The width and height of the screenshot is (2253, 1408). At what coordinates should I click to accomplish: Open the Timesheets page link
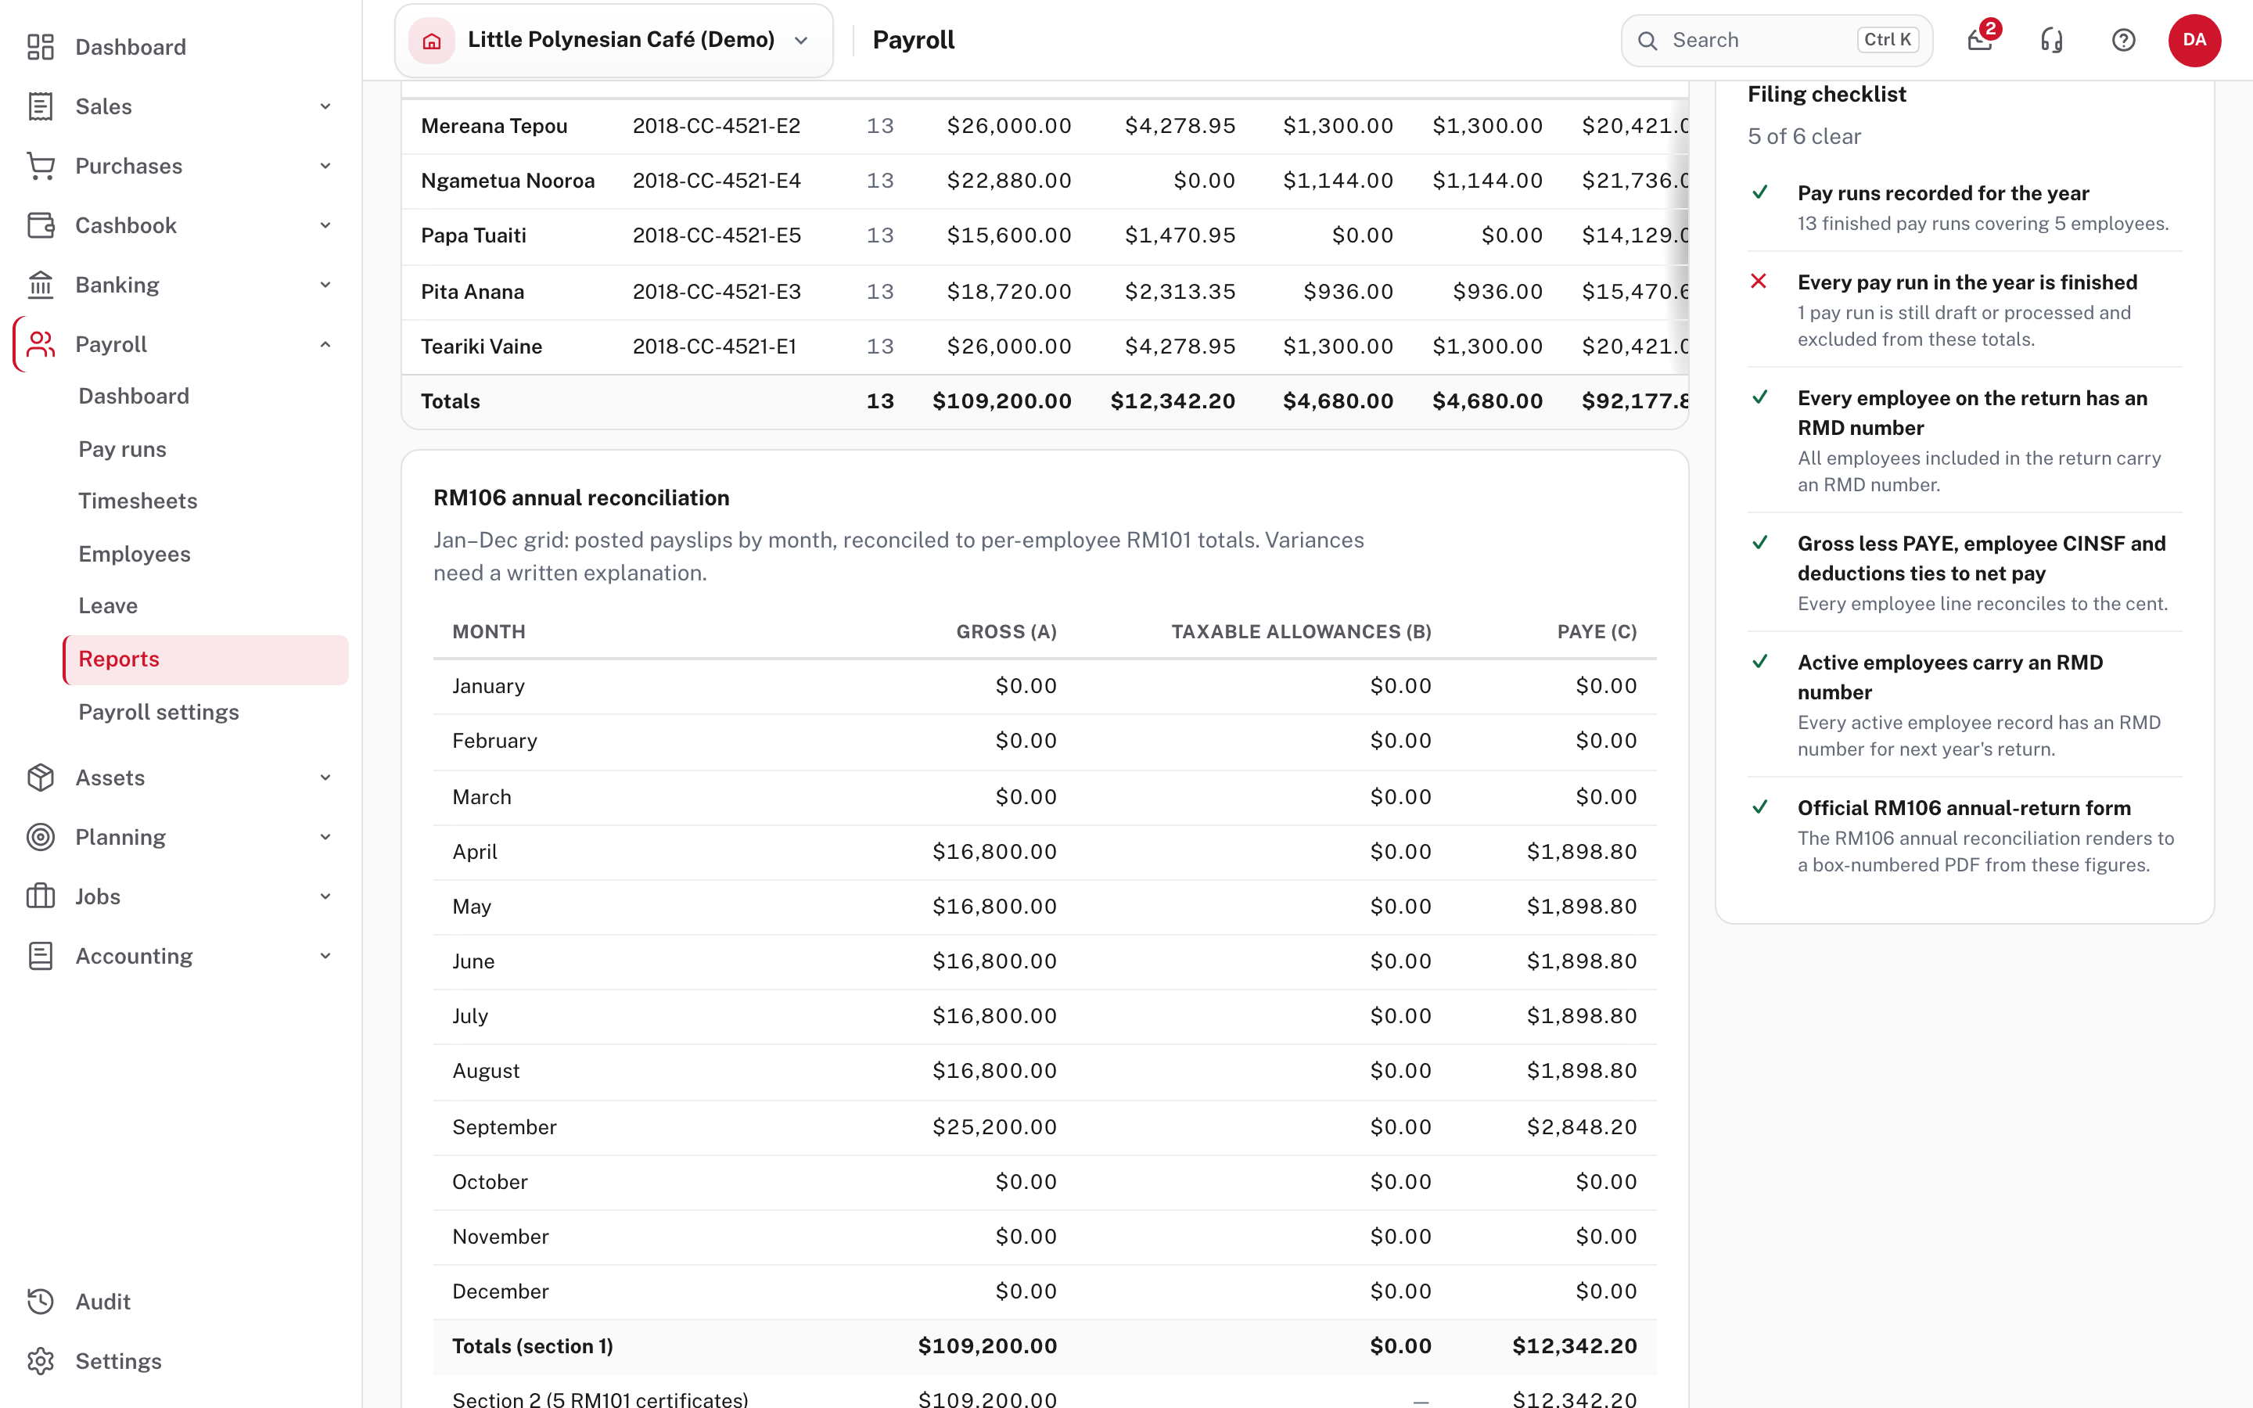point(138,501)
